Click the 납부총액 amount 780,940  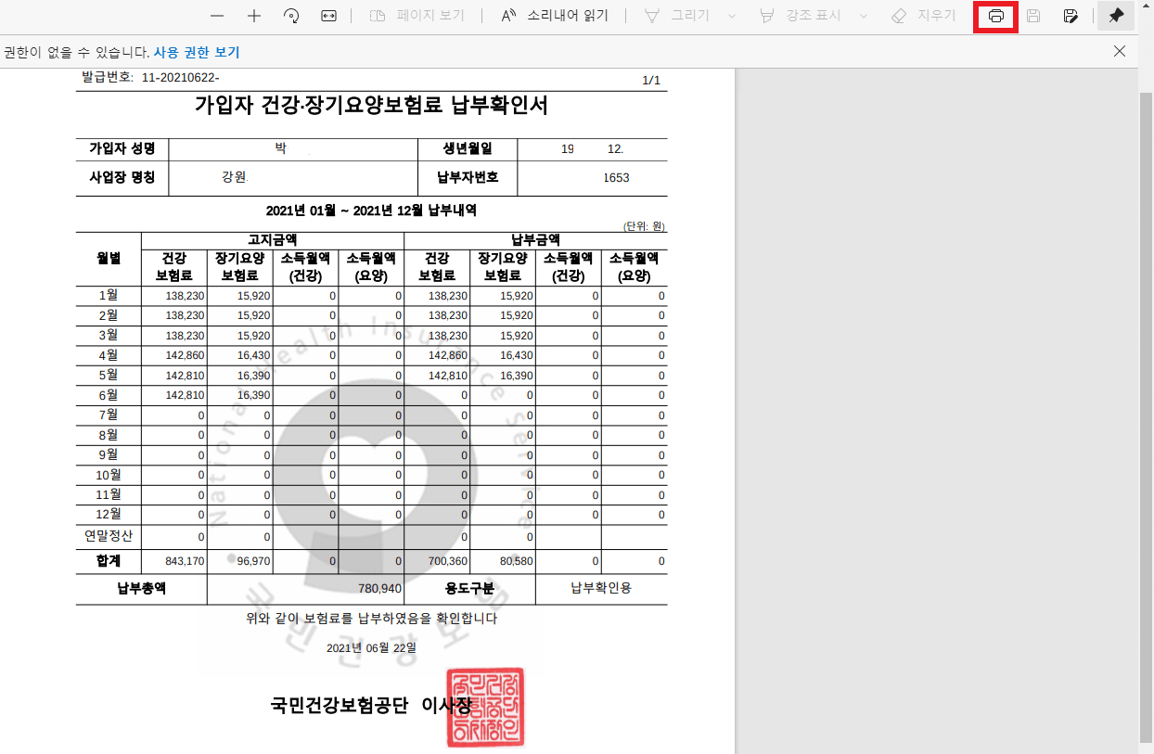(x=379, y=589)
